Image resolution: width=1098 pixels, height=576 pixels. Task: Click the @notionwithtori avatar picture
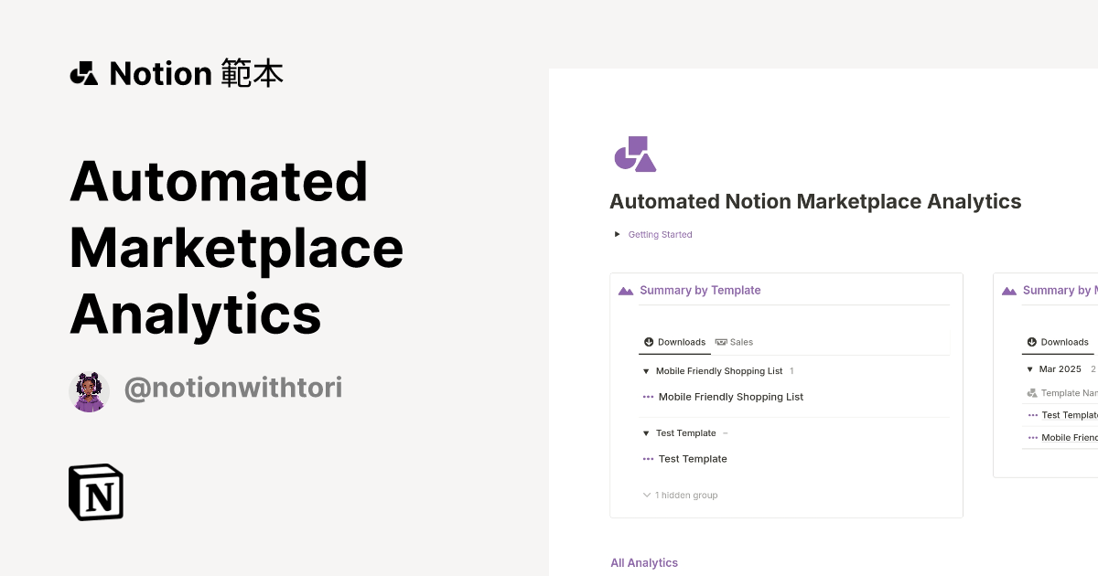[x=89, y=388]
